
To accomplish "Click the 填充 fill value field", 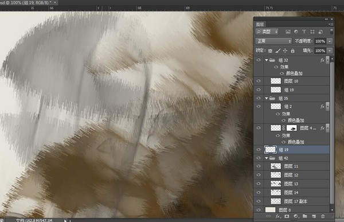I will (320, 50).
